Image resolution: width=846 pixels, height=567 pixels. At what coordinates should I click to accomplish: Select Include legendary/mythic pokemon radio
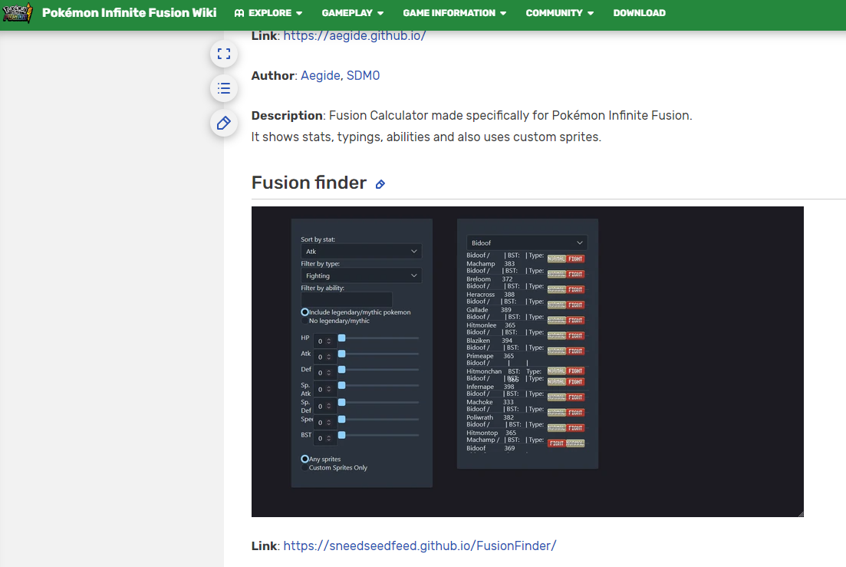click(x=304, y=312)
